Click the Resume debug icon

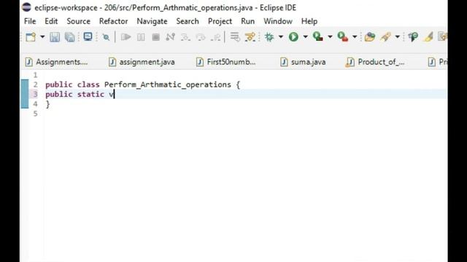click(x=126, y=37)
